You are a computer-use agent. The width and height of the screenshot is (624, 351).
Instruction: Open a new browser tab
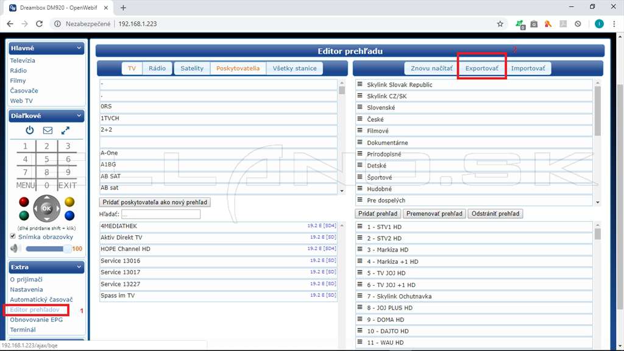tap(123, 7)
